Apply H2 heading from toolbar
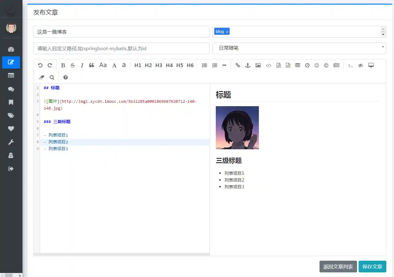This screenshot has height=277, width=394. [x=148, y=65]
